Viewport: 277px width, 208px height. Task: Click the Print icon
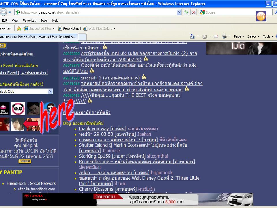pyautogui.click(x=224, y=36)
